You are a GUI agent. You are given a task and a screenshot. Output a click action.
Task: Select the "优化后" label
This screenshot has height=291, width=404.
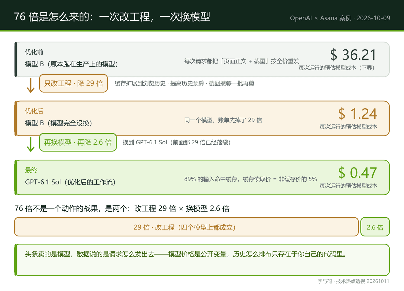pyautogui.click(x=34, y=111)
